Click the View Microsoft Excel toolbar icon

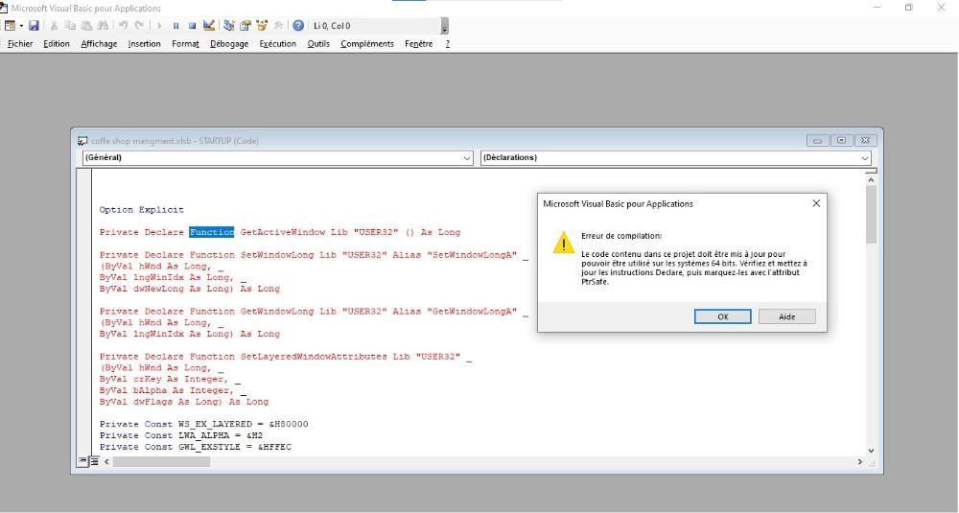(10, 26)
